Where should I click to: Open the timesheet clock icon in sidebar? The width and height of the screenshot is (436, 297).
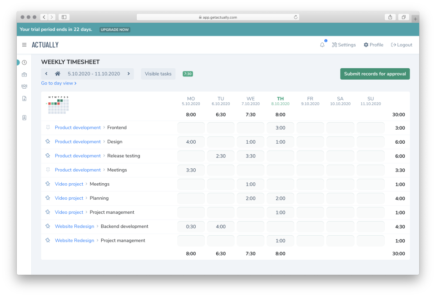pos(25,62)
